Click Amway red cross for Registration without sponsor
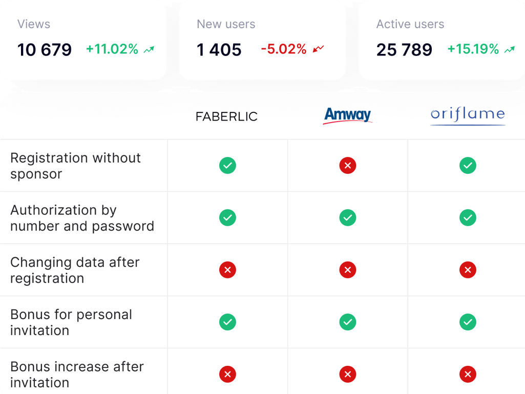The height and width of the screenshot is (394, 525). (x=348, y=165)
